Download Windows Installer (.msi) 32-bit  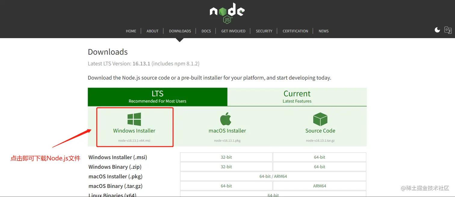point(226,157)
